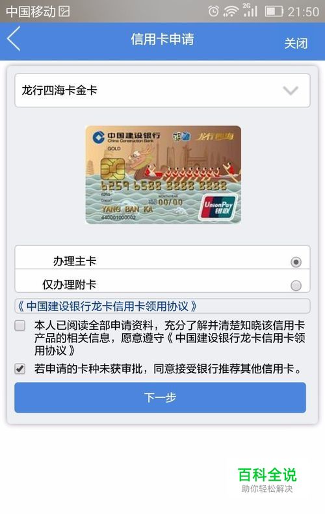
Task: Tap the alarm clock status icon
Action: [x=213, y=12]
